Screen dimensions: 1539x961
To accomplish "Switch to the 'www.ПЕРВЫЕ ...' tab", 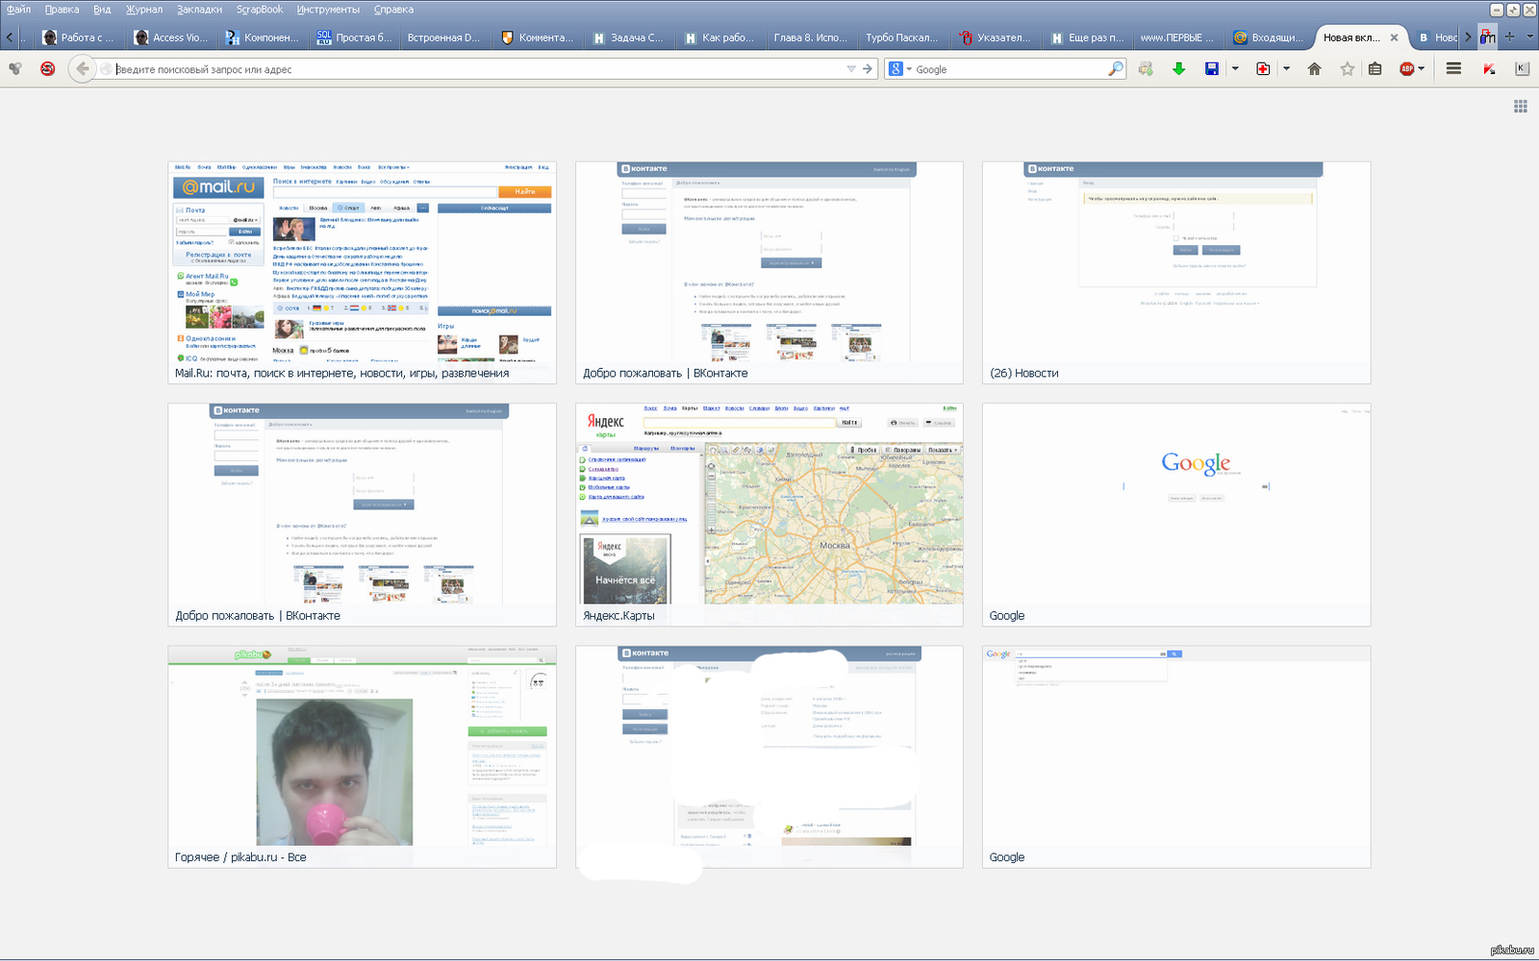I will [1176, 37].
